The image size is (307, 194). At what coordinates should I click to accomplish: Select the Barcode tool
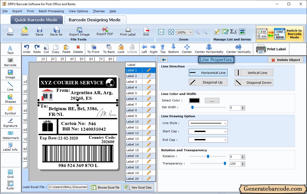10,62
